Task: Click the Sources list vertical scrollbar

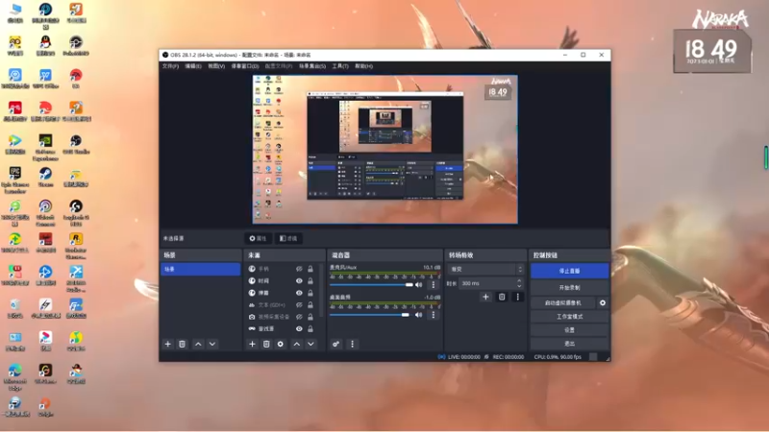Action: tap(321, 292)
